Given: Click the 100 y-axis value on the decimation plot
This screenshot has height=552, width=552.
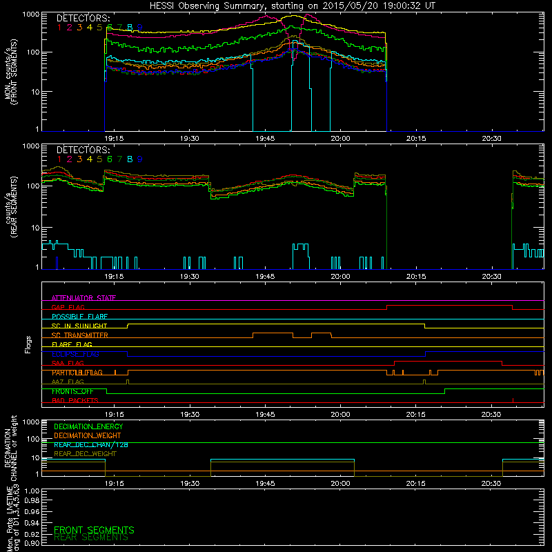Looking at the screenshot, I should [33, 439].
